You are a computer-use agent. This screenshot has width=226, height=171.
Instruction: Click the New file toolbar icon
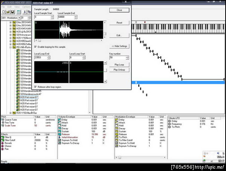pos(4,12)
